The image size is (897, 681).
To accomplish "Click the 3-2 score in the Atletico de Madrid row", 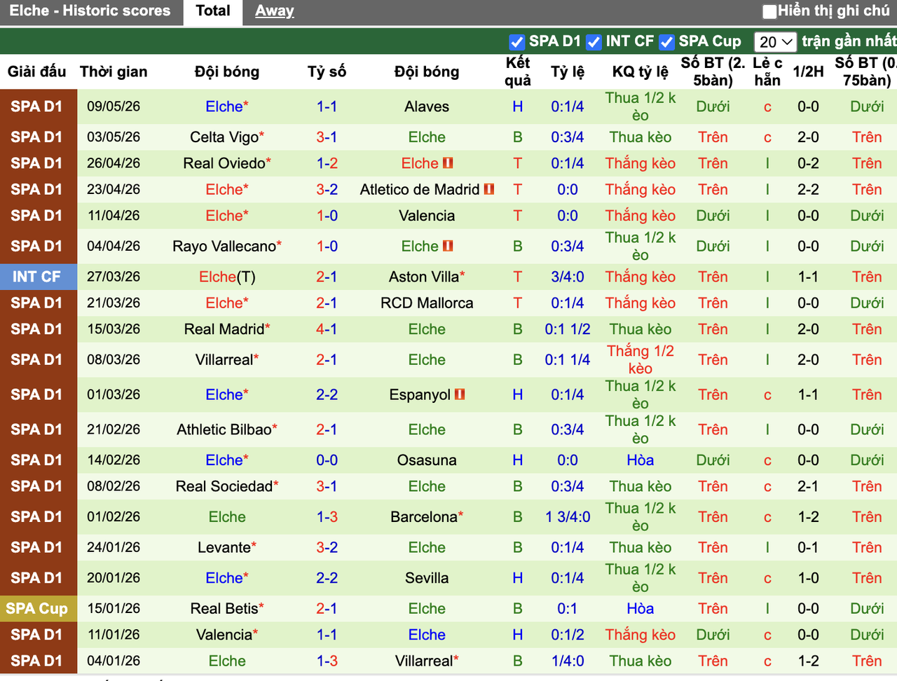I will pyautogui.click(x=327, y=189).
